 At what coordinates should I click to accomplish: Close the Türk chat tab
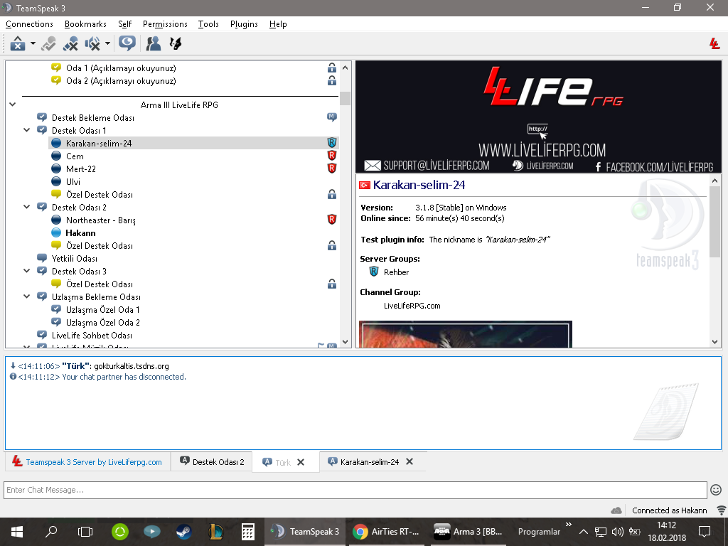301,462
